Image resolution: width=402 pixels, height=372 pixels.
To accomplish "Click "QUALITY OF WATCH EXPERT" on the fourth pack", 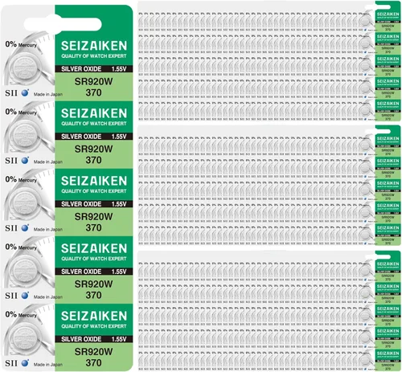I will click(x=94, y=259).
